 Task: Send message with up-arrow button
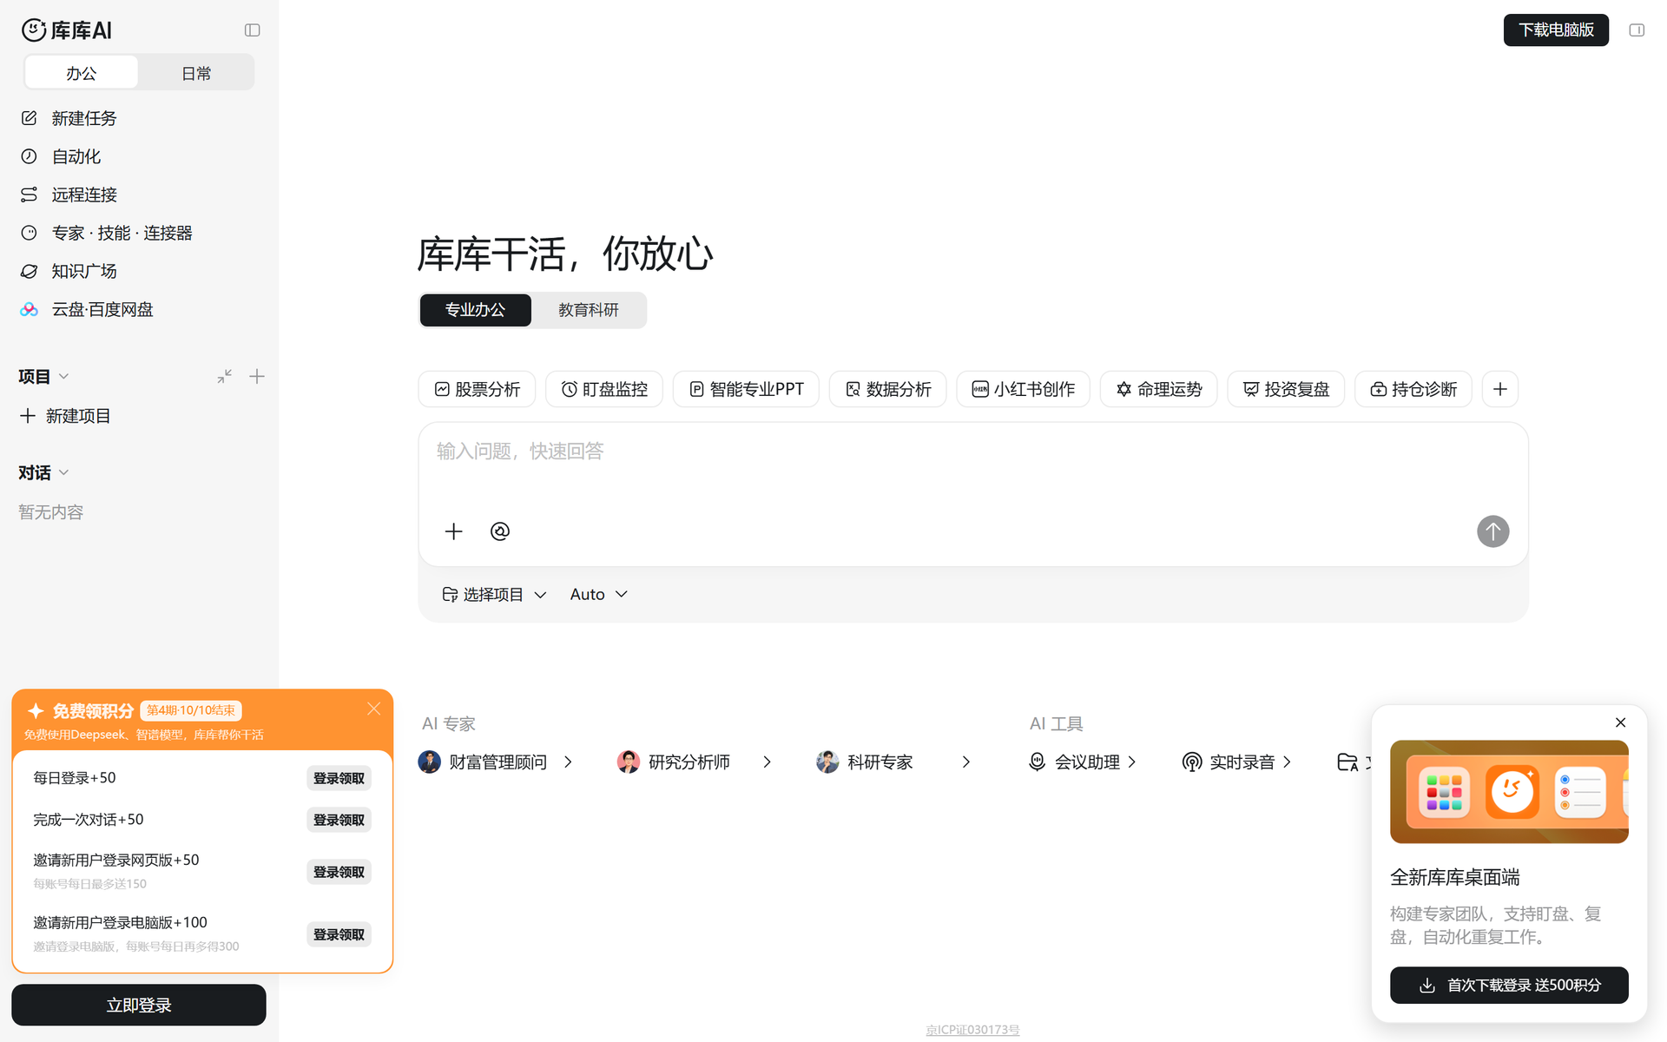1492,531
